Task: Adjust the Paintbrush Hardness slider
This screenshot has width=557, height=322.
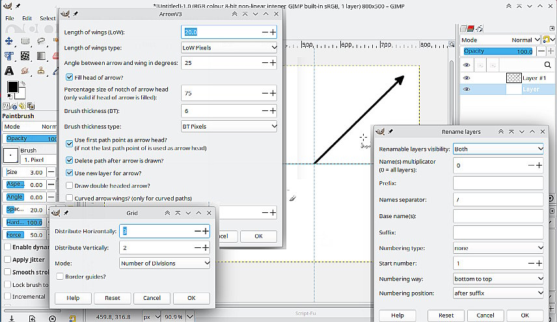Action: point(25,222)
